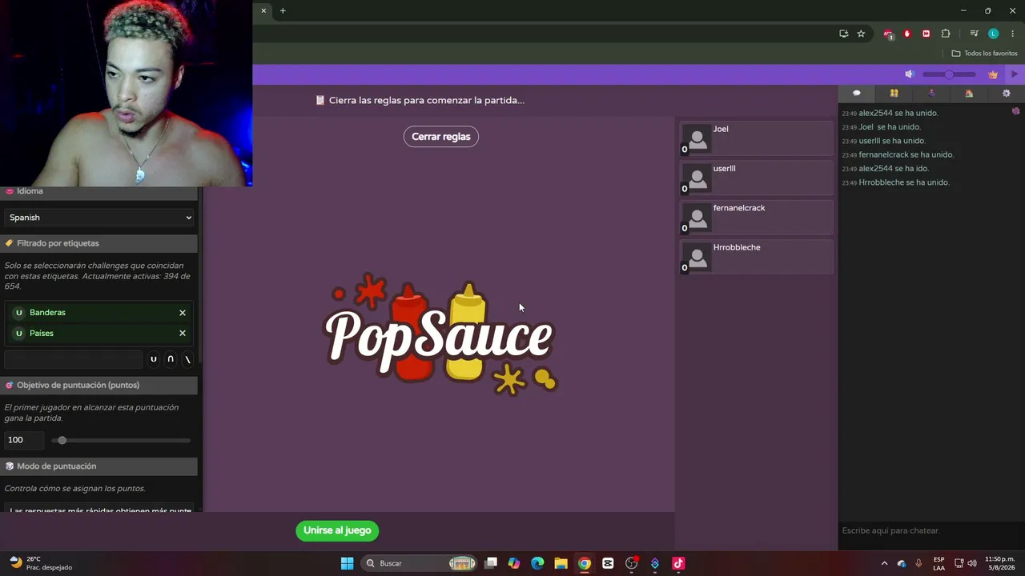
Task: Open the ad blocker extension with badge
Action: pyautogui.click(x=888, y=34)
